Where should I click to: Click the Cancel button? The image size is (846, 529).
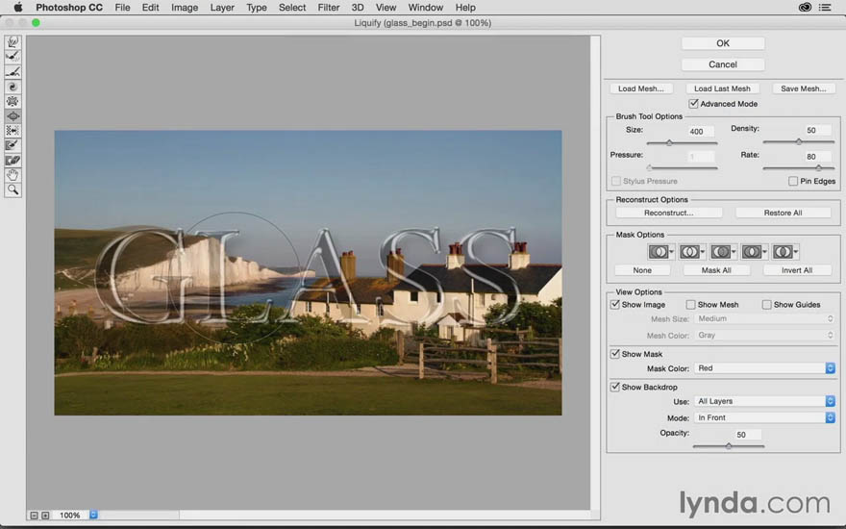click(723, 64)
